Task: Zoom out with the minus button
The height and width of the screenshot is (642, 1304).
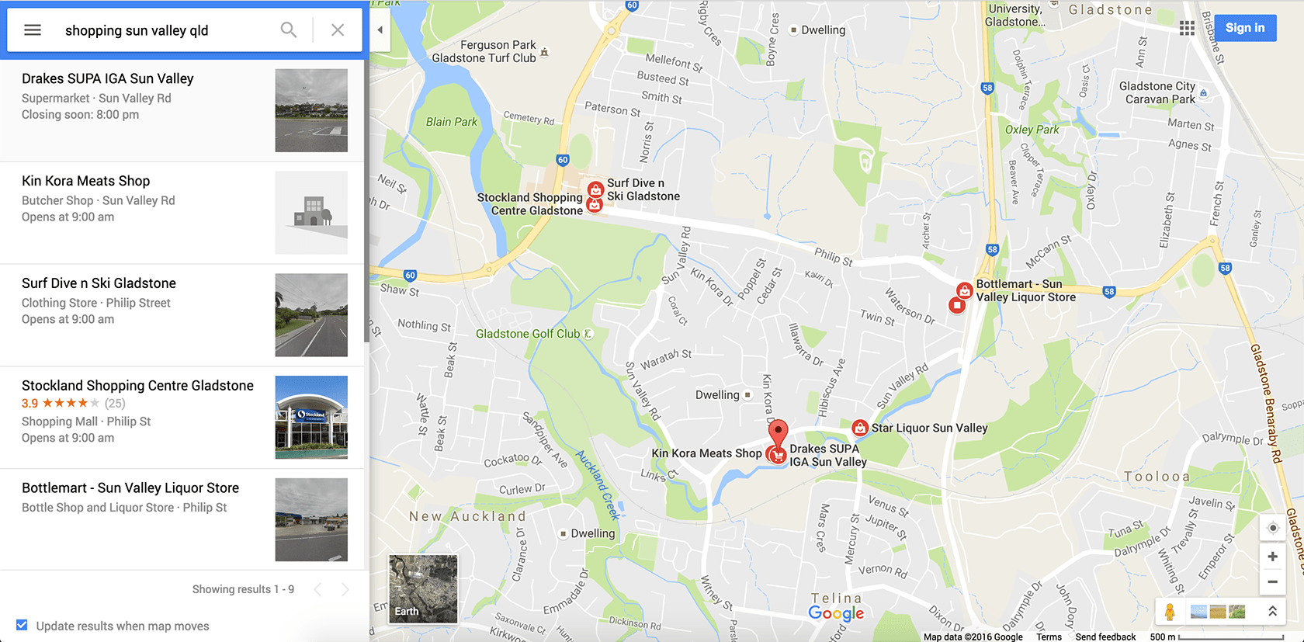Action: click(x=1273, y=581)
